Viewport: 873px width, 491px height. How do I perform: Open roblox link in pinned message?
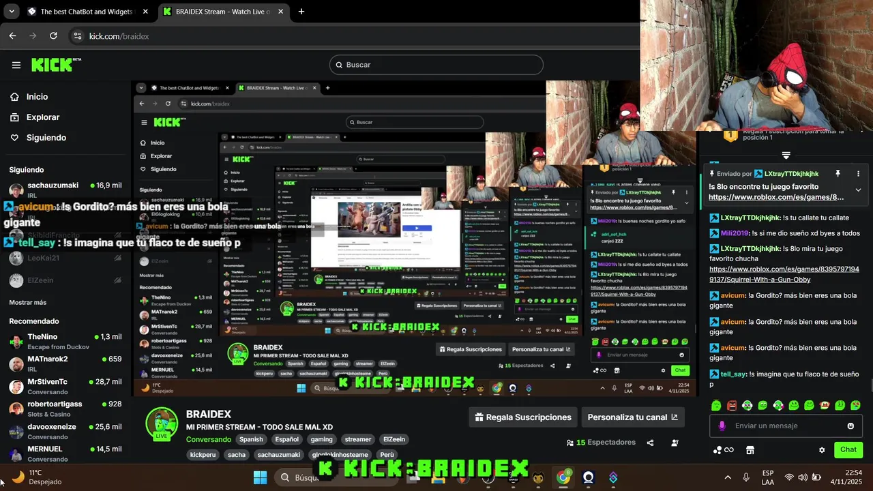point(776,197)
